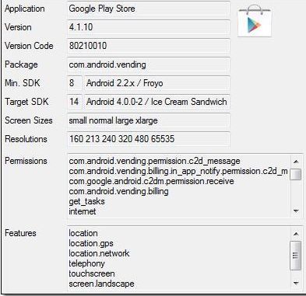Image resolution: width=306 pixels, height=296 pixels.
Task: Select com.android.vending.billing permission
Action: pyautogui.click(x=118, y=191)
